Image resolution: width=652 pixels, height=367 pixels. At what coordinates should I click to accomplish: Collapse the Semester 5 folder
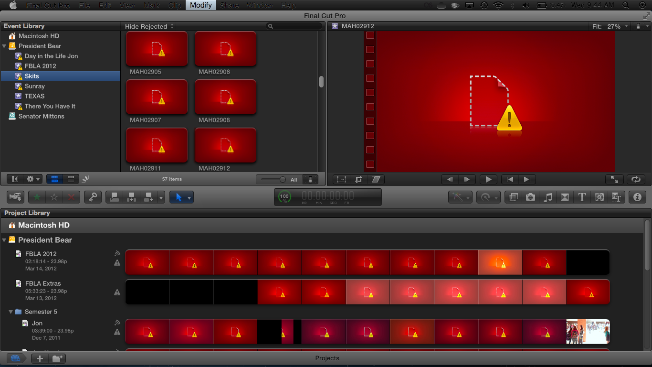11,312
